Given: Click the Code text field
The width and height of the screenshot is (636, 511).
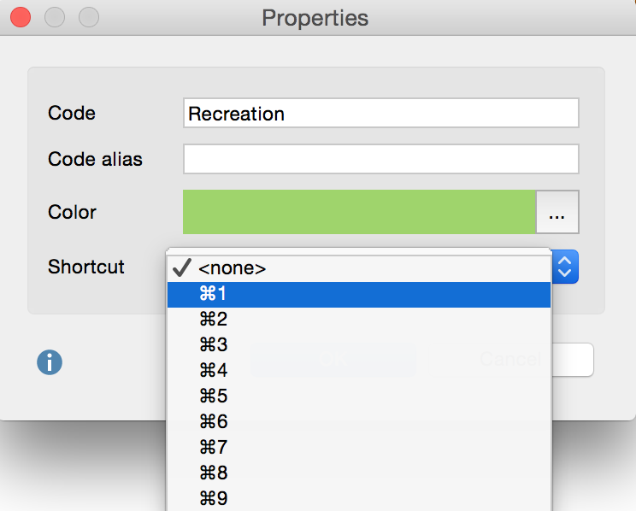Looking at the screenshot, I should (x=380, y=114).
